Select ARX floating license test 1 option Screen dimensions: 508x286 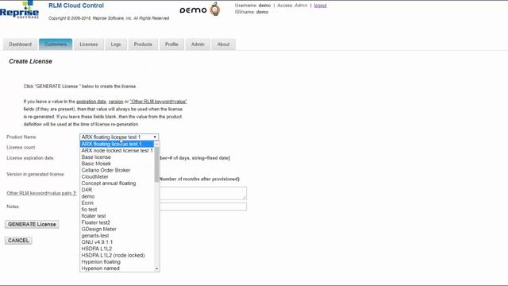(x=117, y=144)
